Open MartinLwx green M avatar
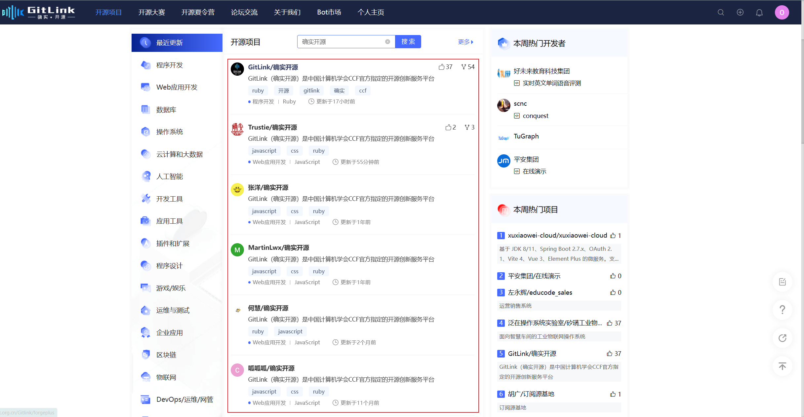Image resolution: width=804 pixels, height=417 pixels. click(237, 250)
